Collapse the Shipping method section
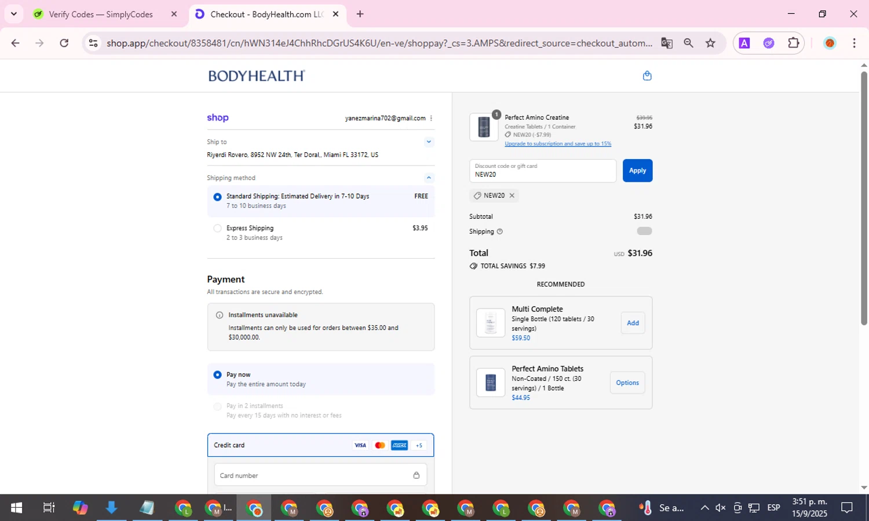 pos(429,178)
